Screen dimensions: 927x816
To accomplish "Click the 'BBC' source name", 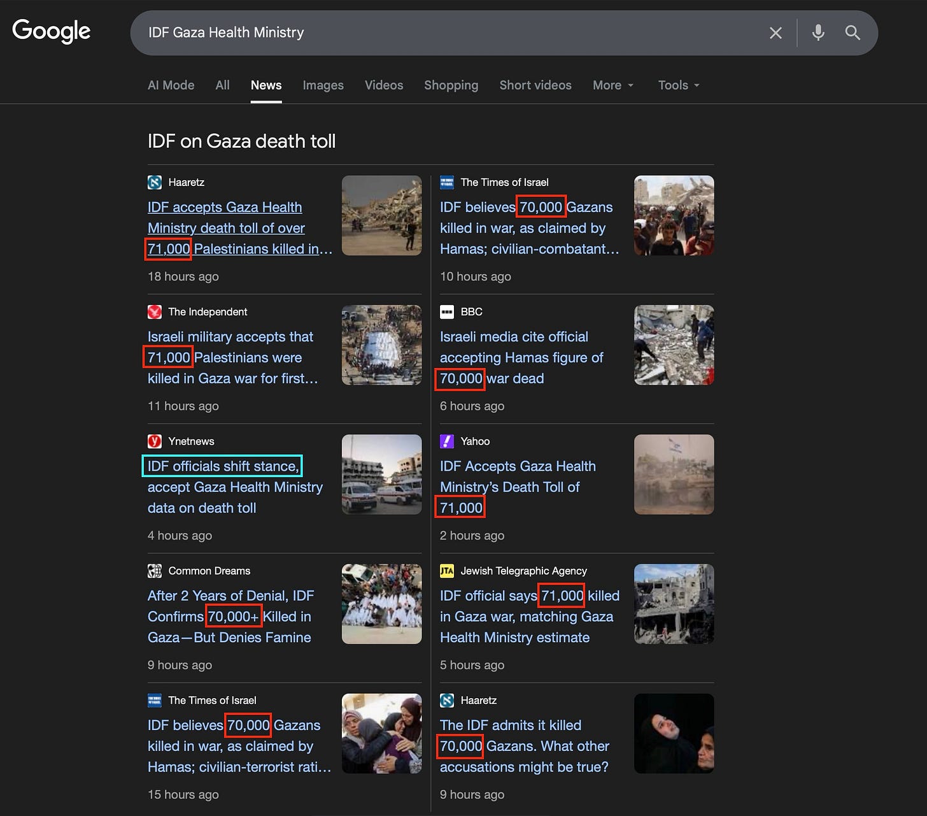I will pos(471,311).
